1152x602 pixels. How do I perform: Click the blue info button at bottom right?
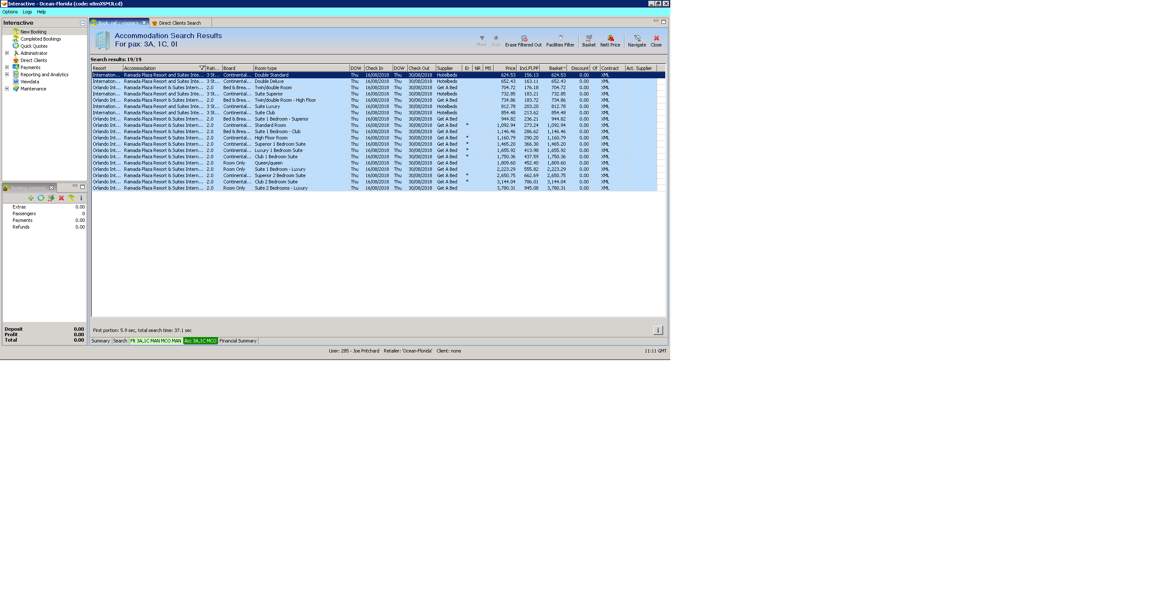click(657, 330)
